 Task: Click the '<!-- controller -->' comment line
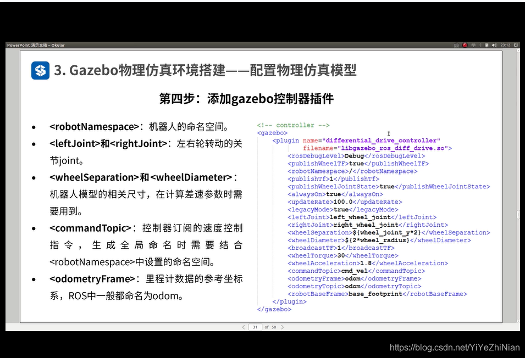click(x=294, y=125)
